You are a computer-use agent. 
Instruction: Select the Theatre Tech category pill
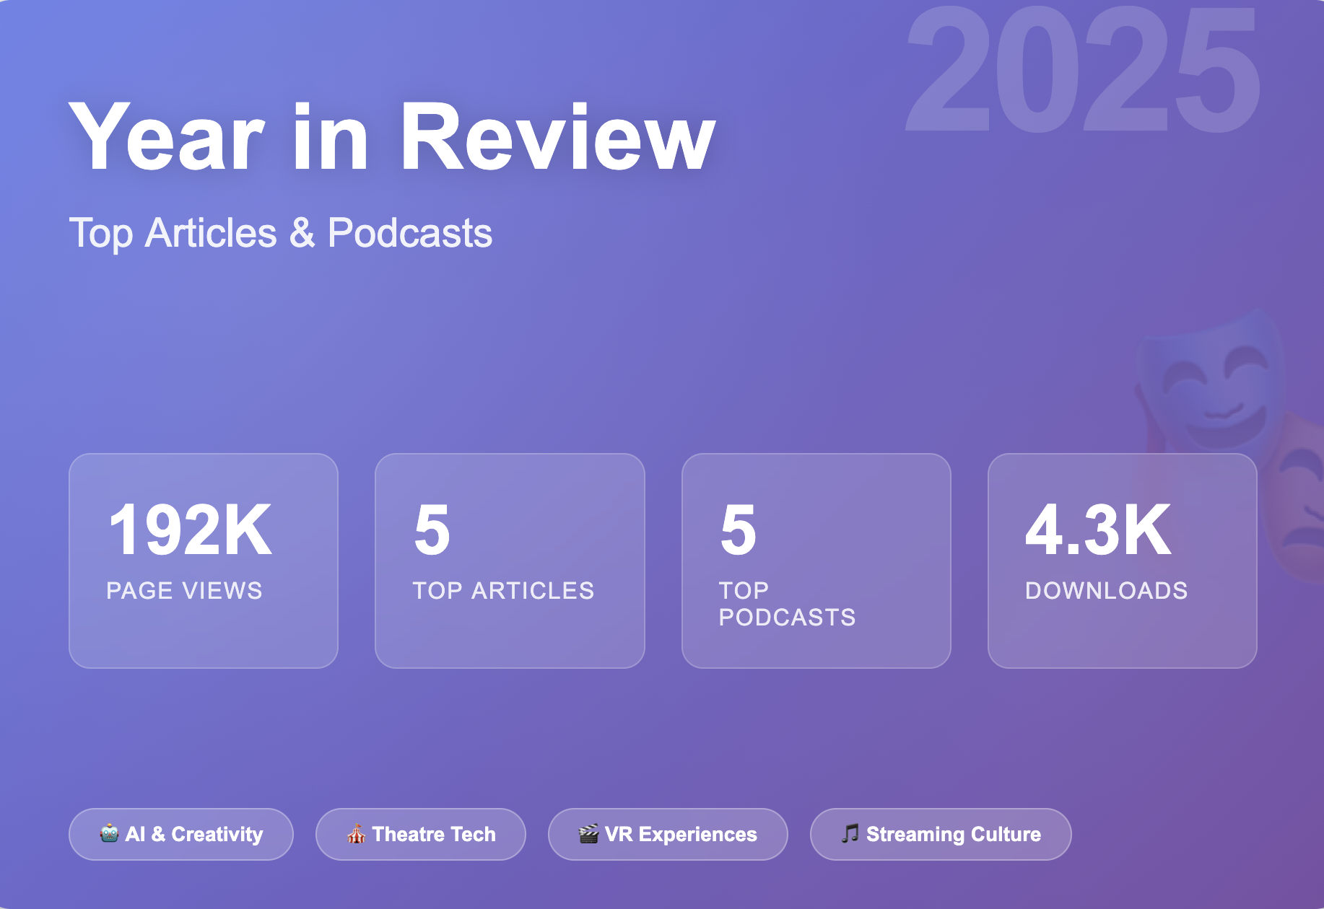coord(421,834)
